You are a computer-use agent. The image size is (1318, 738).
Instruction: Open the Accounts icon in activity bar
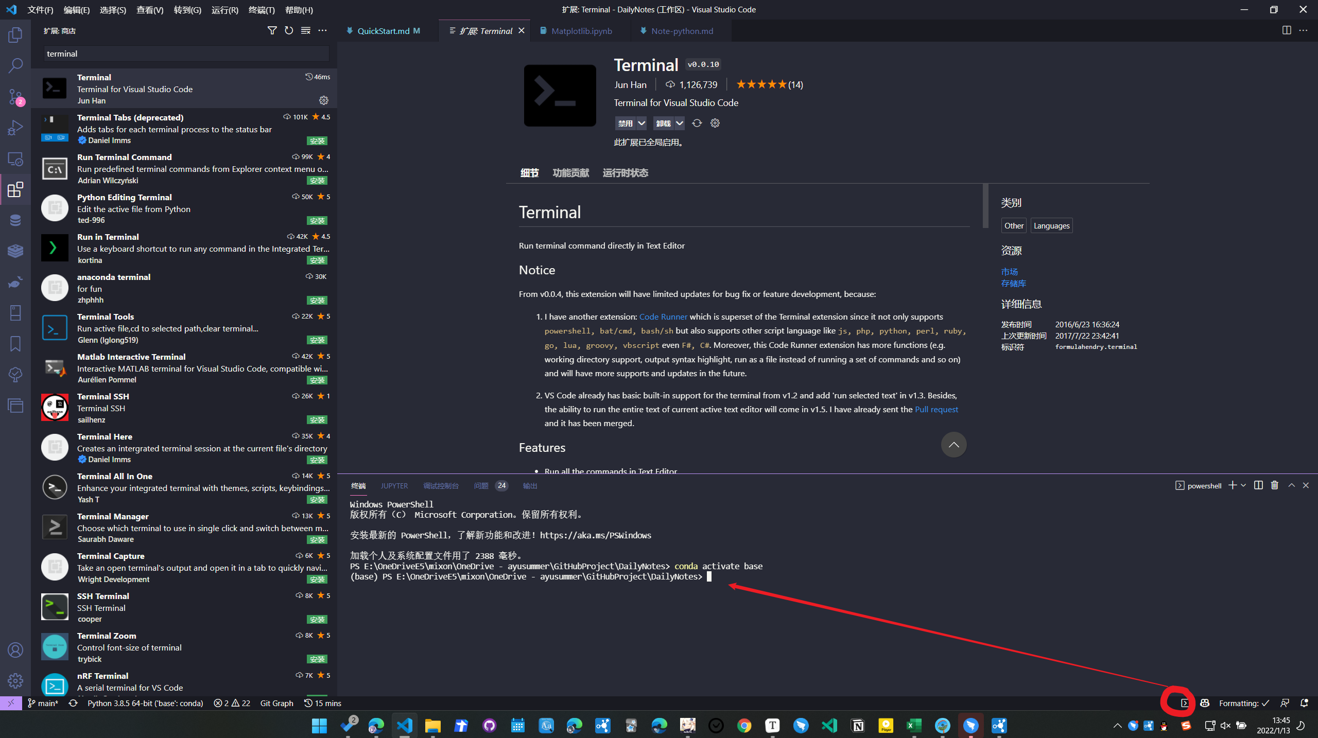click(x=15, y=650)
